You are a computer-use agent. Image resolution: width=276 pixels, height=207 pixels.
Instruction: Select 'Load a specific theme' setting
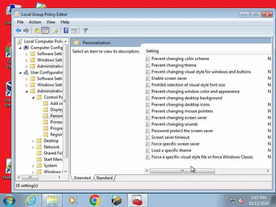[171, 150]
